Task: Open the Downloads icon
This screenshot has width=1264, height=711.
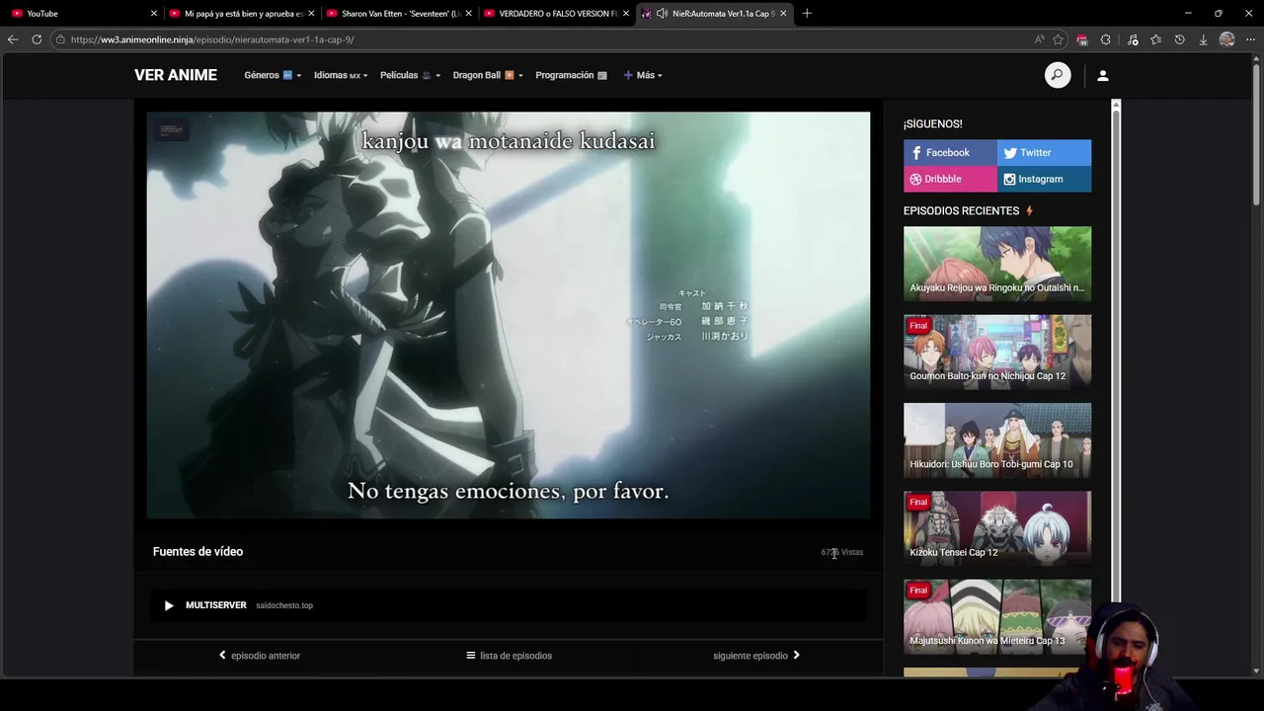Action: [1203, 39]
